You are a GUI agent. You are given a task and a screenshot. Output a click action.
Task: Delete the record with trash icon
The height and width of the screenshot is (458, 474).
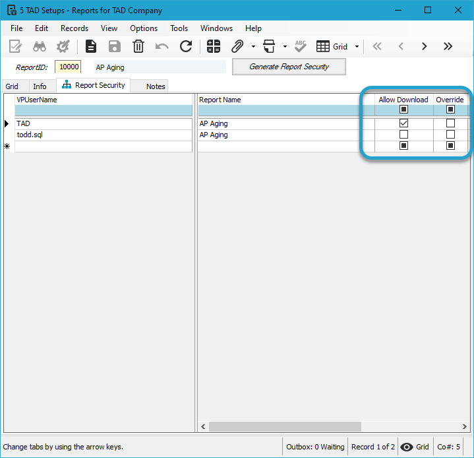[x=138, y=47]
